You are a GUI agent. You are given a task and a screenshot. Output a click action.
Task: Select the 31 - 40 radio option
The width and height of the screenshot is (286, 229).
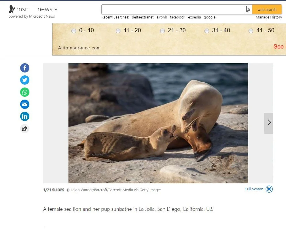pos(207,31)
